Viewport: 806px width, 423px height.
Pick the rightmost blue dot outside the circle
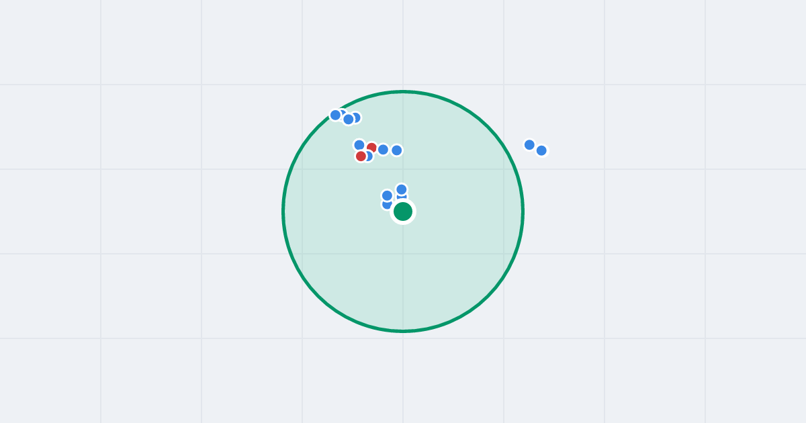541,150
